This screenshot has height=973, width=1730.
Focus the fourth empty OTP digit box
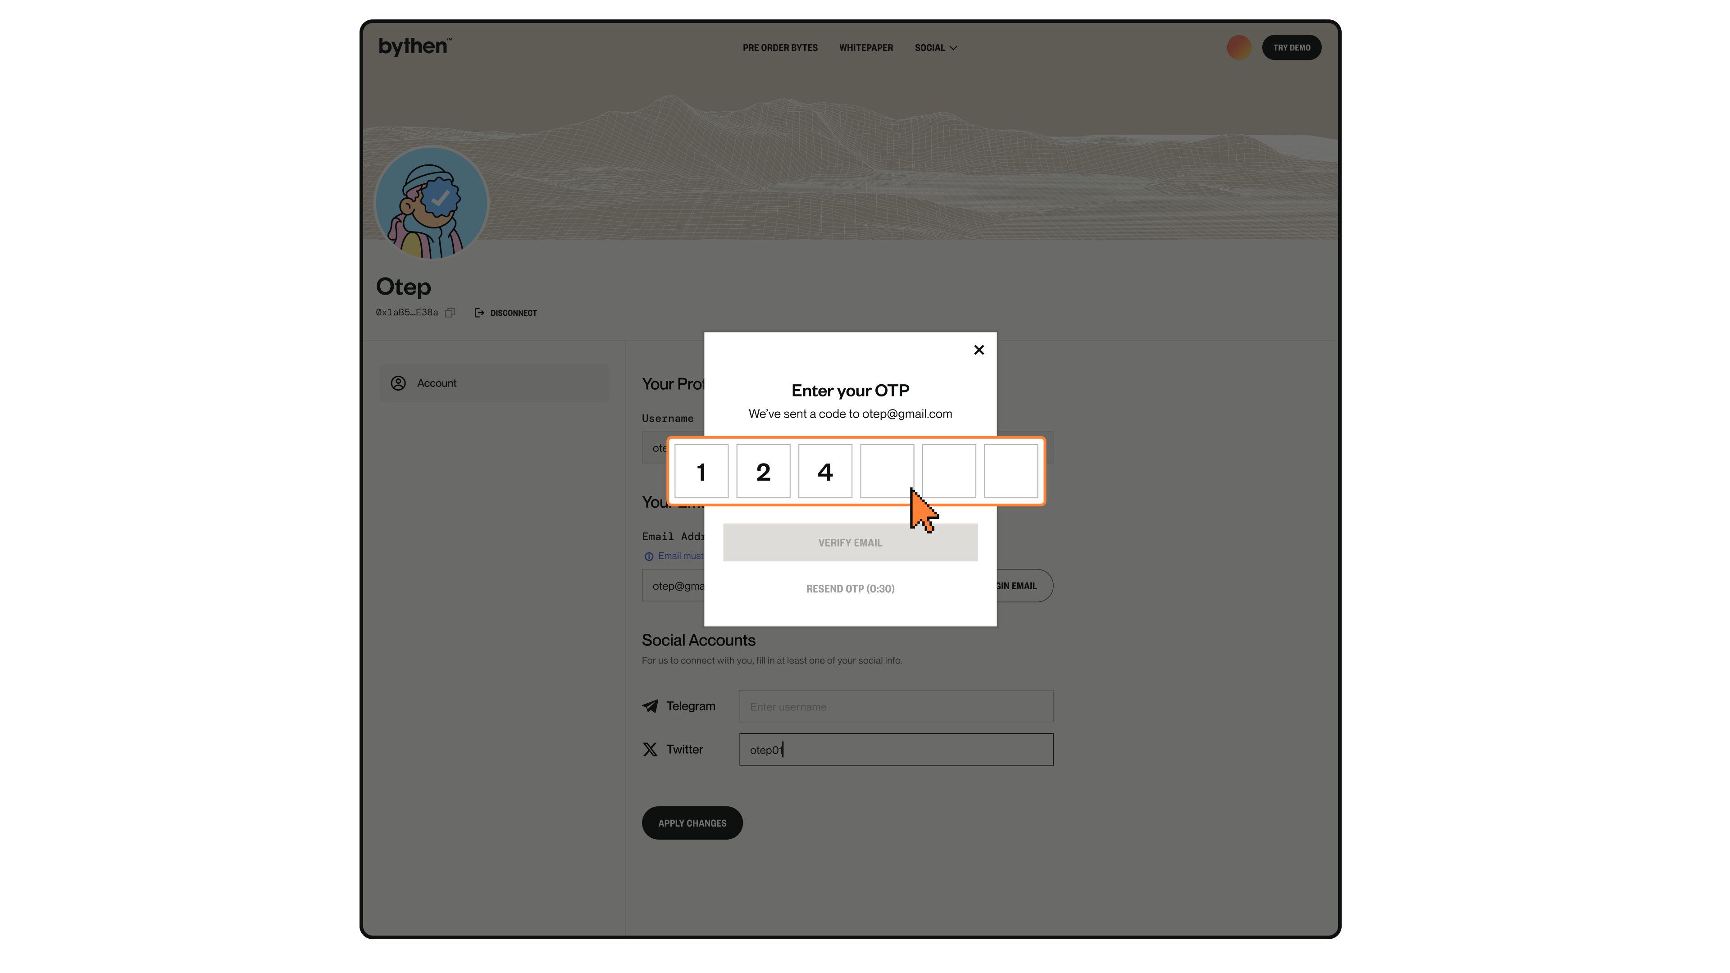887,471
